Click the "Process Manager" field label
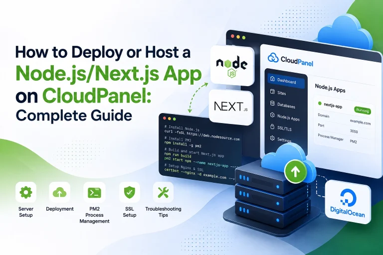This screenshot has width=383, height=255. (331, 137)
